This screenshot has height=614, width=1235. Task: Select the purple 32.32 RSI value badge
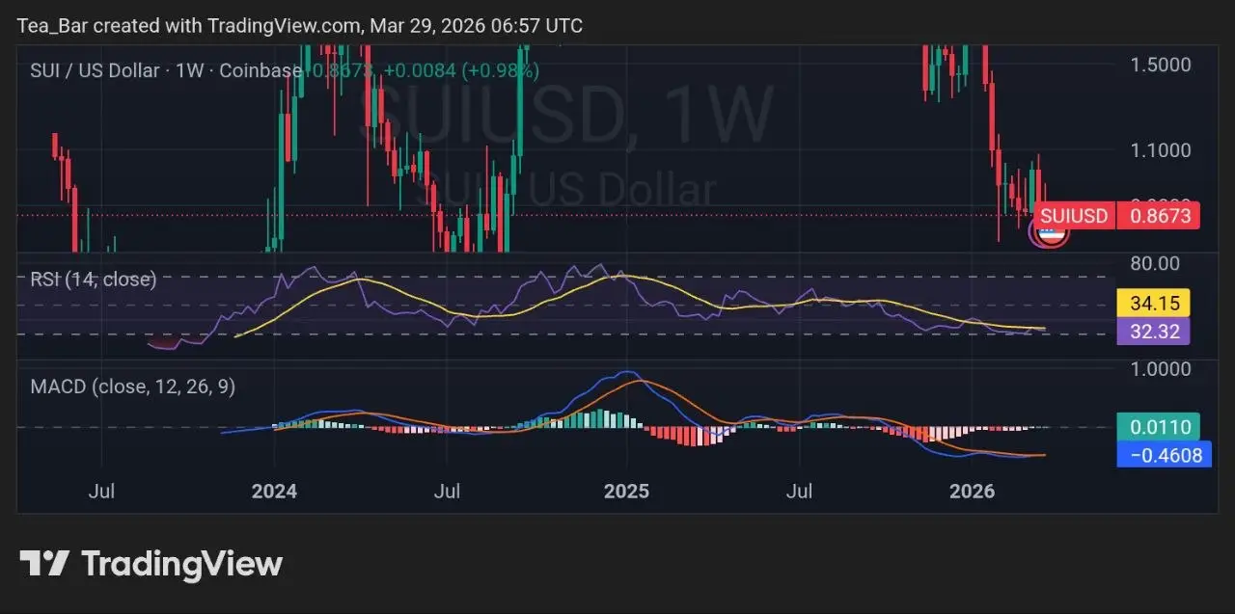click(1154, 331)
